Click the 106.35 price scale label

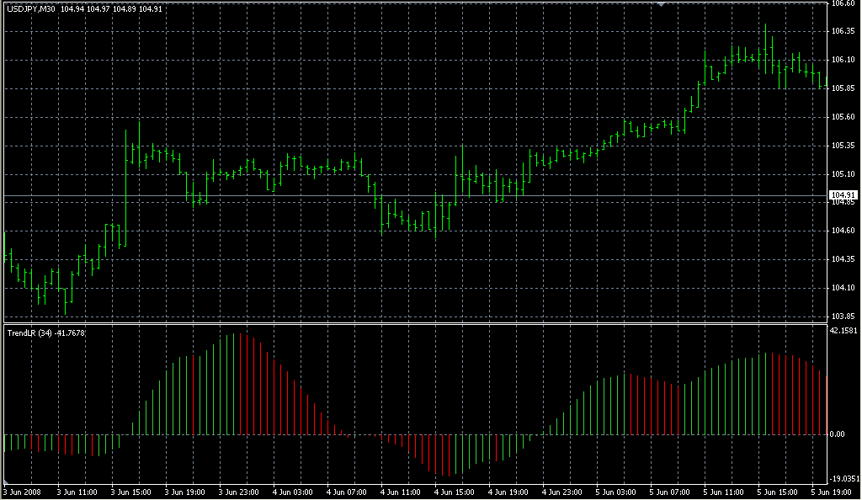[x=843, y=31]
